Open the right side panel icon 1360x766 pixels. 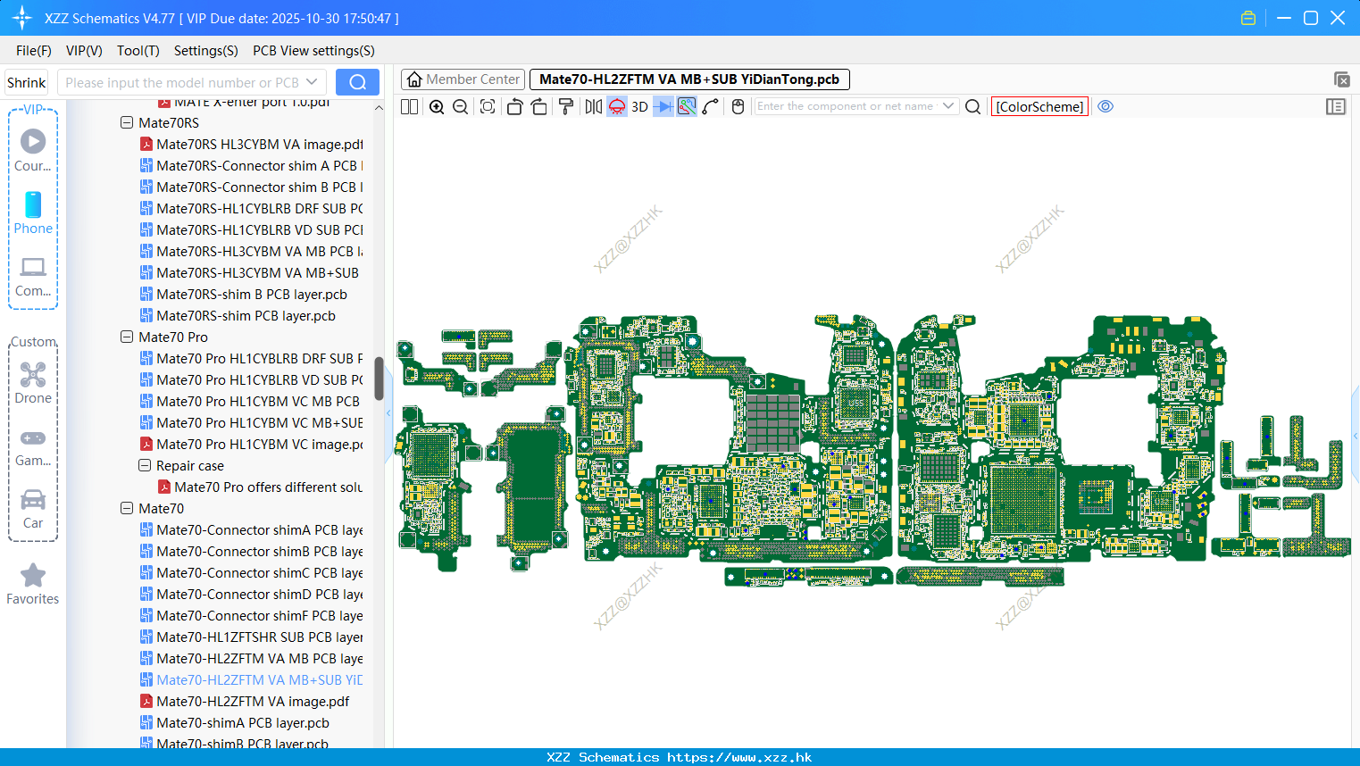click(x=1336, y=106)
